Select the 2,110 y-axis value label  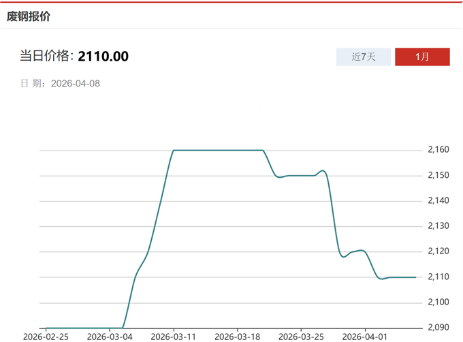(x=439, y=277)
